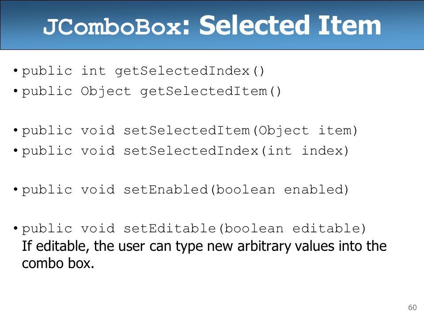The image size is (424, 318).
Task: Click the bullet before getSelectedItem
Action: (16, 91)
